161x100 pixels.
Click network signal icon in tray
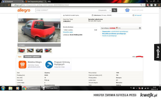click(145, 88)
